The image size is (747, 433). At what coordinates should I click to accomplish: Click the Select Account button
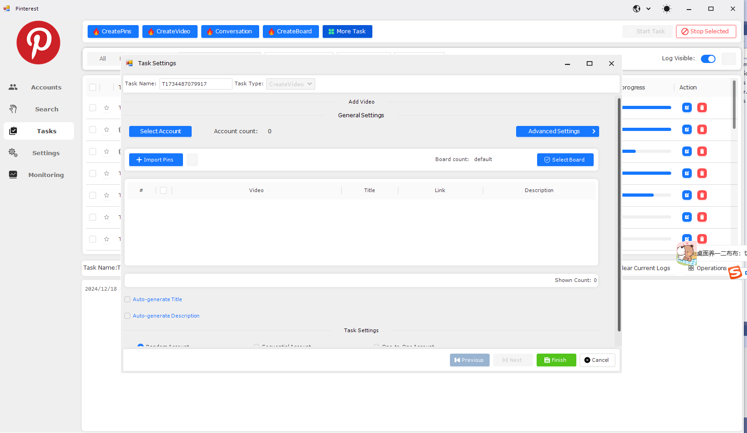[x=160, y=131]
